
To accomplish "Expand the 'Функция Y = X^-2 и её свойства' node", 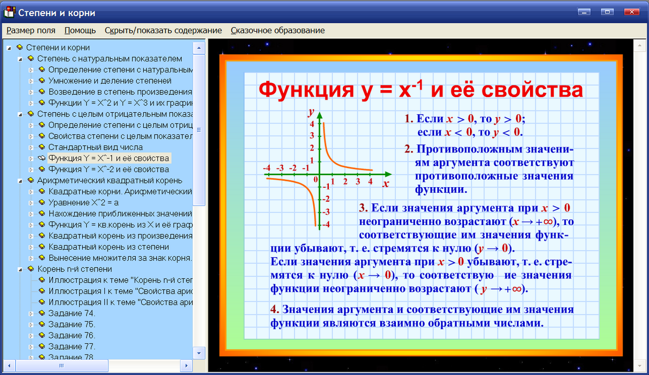I will click(31, 169).
